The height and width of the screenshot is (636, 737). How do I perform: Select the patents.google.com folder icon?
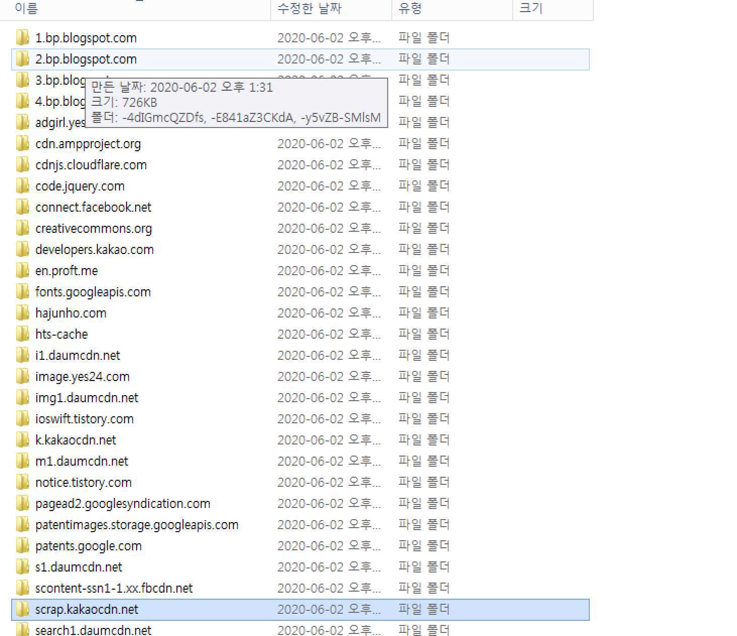pyautogui.click(x=22, y=545)
